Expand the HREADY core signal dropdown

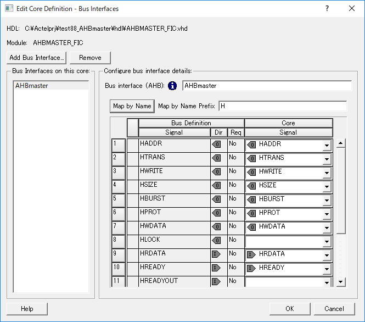click(x=327, y=269)
